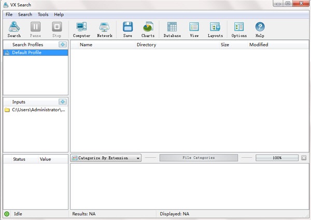Image resolution: width=311 pixels, height=220 pixels.
Task: Click the Help toolbar icon
Action: click(x=260, y=30)
